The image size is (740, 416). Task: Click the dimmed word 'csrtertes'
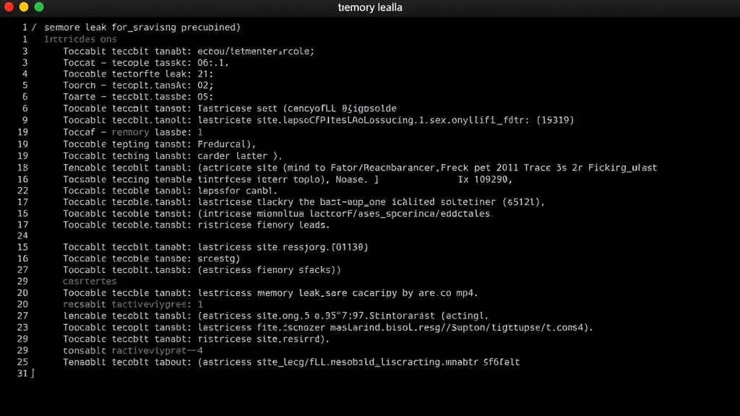tap(90, 281)
